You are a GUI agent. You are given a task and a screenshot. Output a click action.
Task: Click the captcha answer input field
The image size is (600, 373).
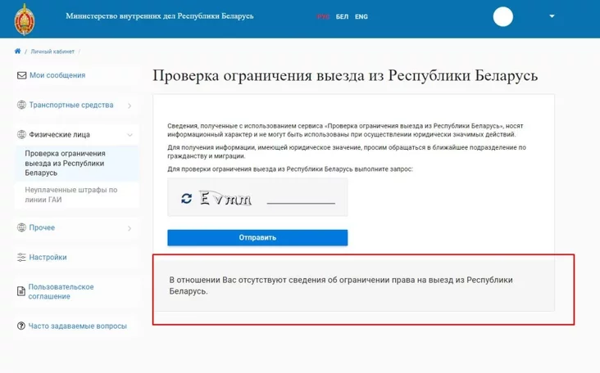click(301, 197)
